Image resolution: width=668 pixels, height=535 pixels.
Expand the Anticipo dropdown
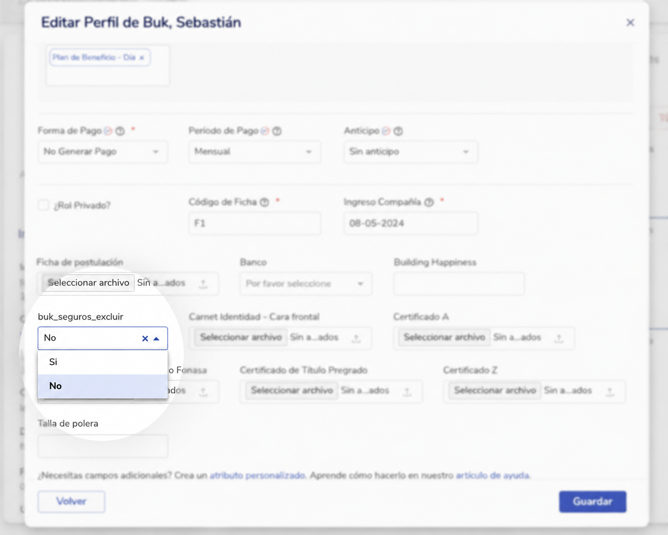411,151
